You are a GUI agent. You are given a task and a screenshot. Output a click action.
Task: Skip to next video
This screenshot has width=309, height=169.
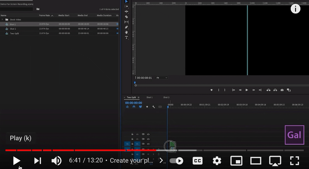point(38,161)
